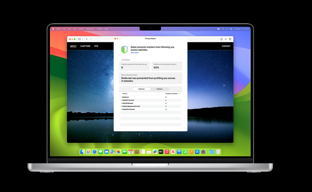Select the Websites segment

141,89
